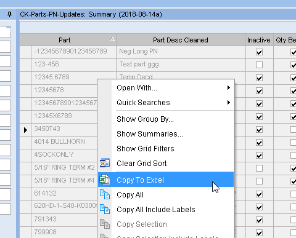This screenshot has width=296, height=238.
Task: Open the Quick Searches submenu
Action: pos(166,103)
